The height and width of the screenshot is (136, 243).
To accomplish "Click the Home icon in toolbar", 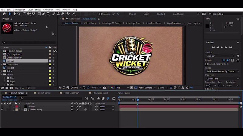I will pyautogui.click(x=4, y=14).
